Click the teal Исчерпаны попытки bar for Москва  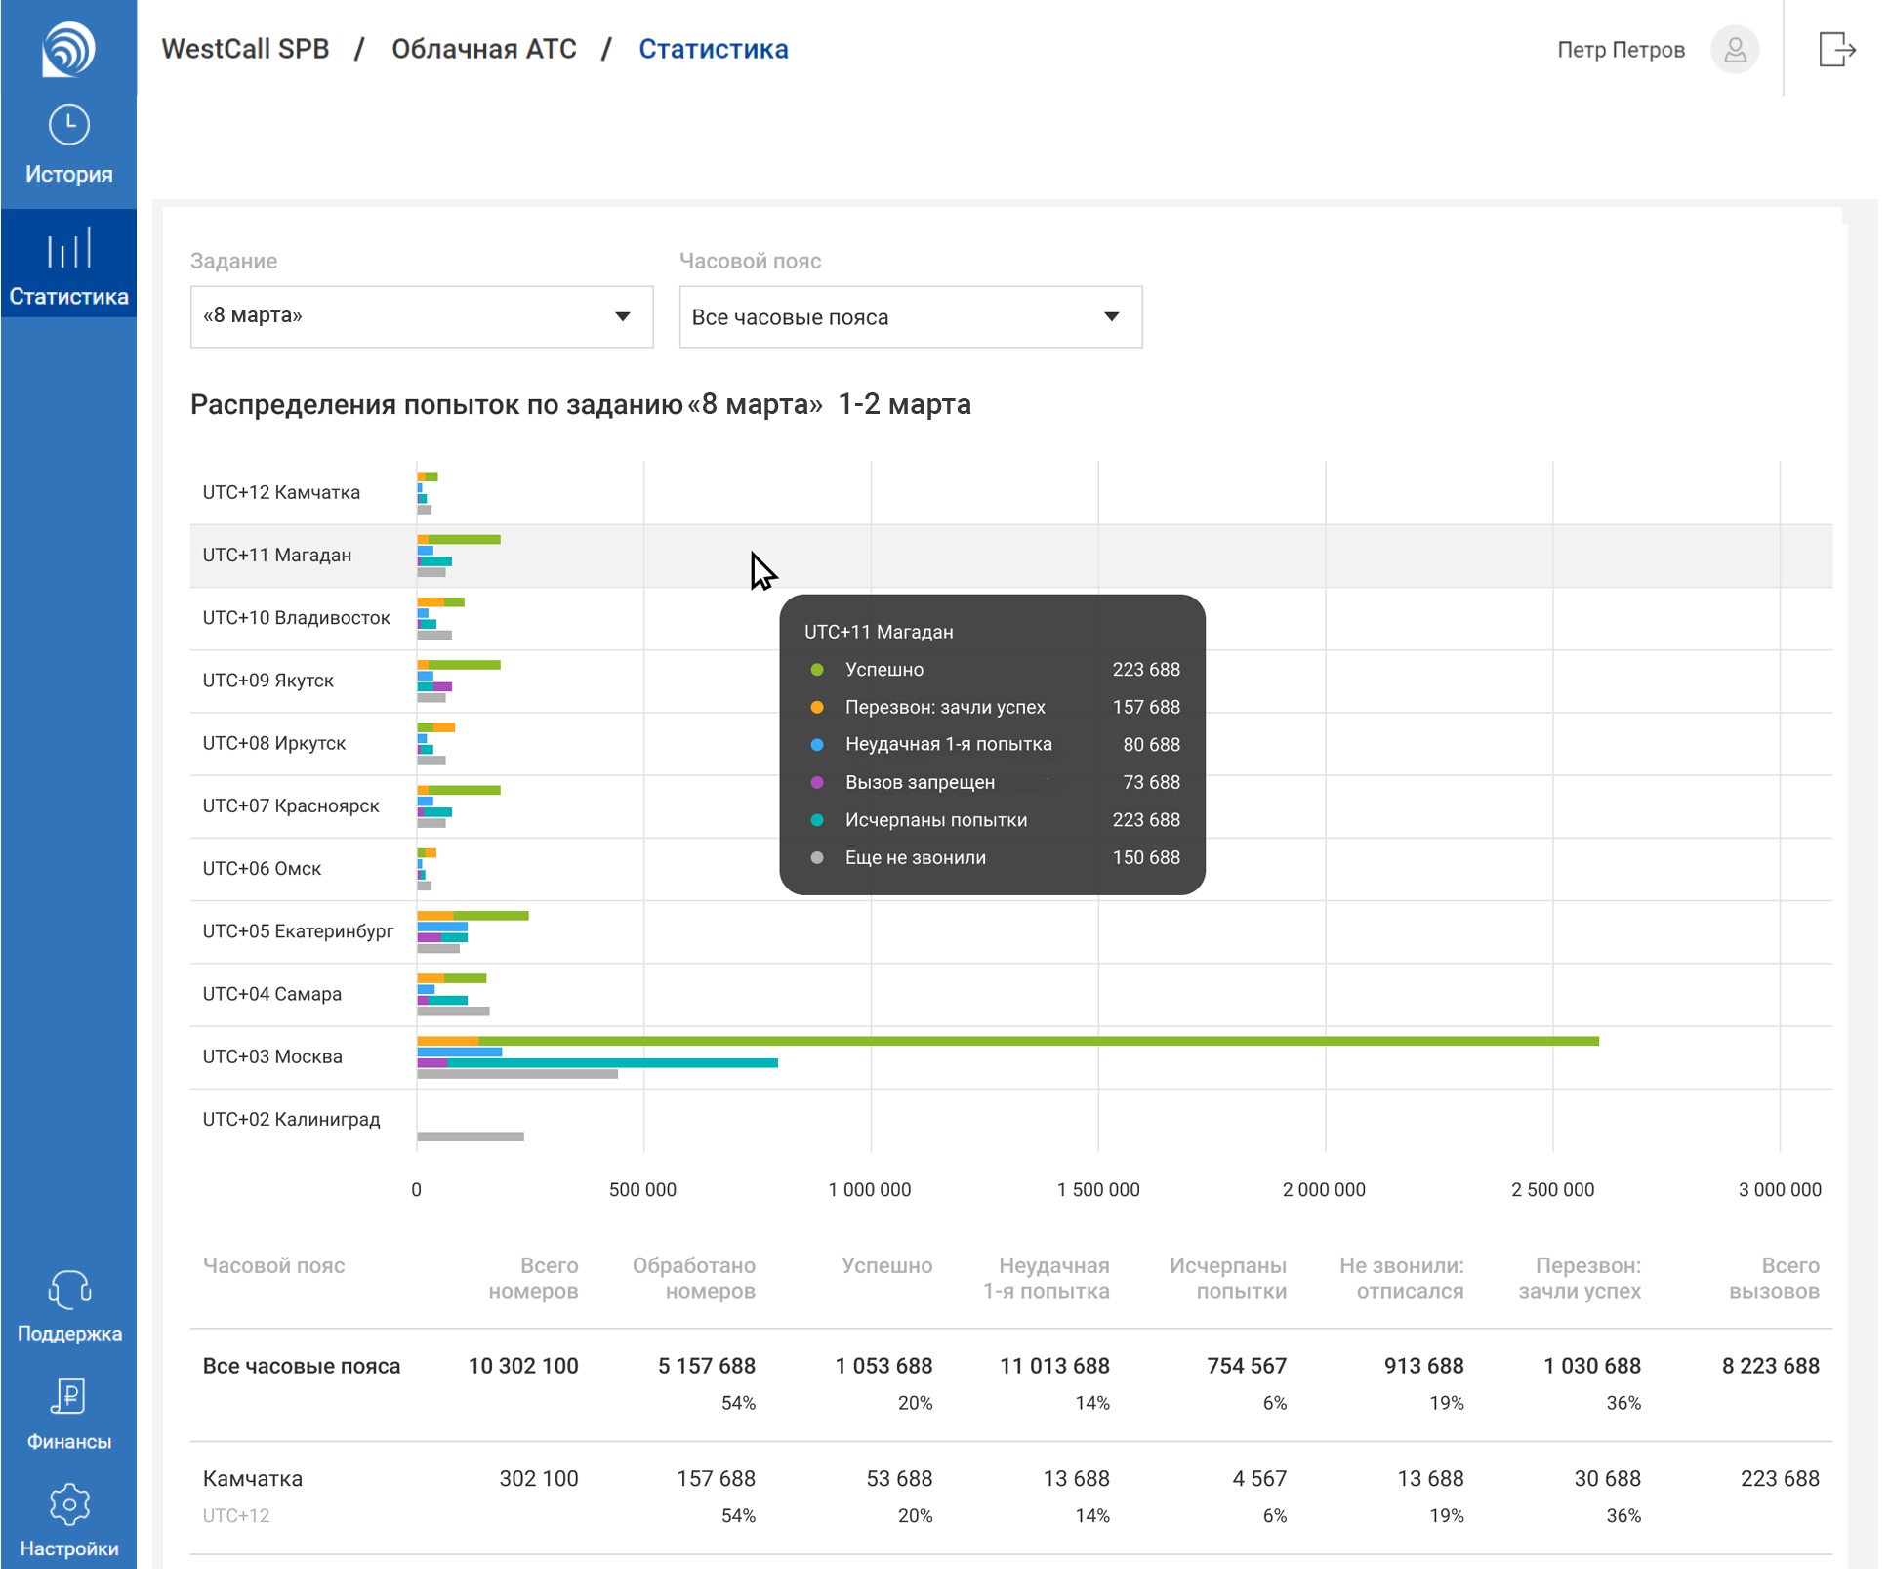612,1062
